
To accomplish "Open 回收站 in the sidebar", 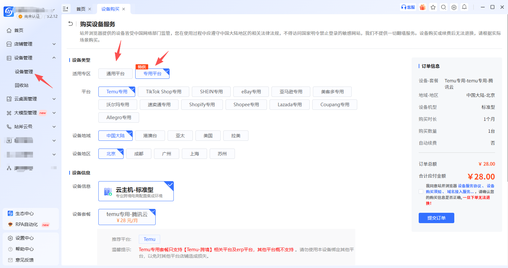I will [22, 85].
